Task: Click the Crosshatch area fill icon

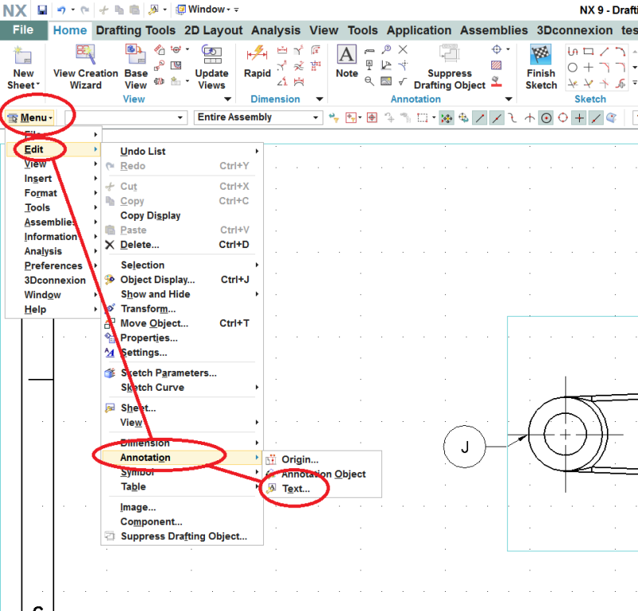Action: point(496,65)
